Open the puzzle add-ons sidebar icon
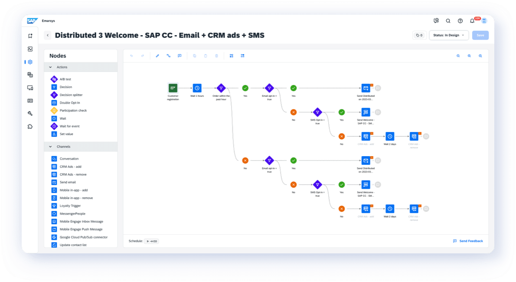 pos(30,127)
